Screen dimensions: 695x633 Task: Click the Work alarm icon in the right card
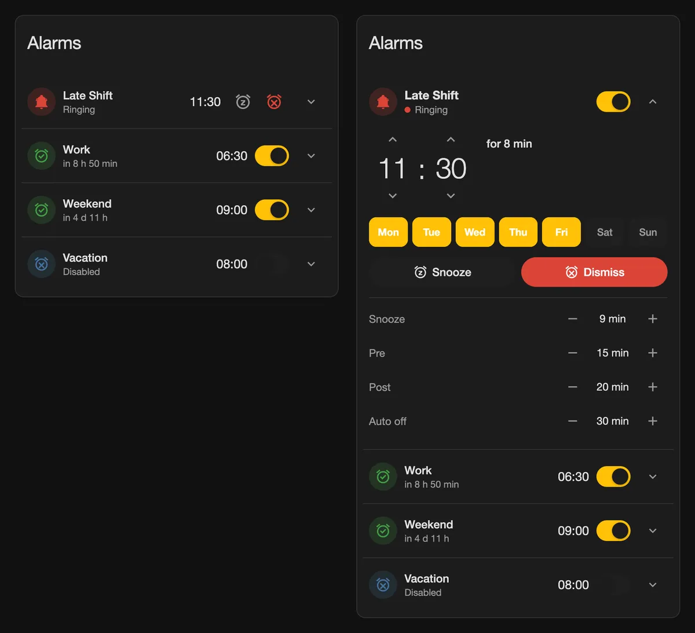(x=383, y=477)
